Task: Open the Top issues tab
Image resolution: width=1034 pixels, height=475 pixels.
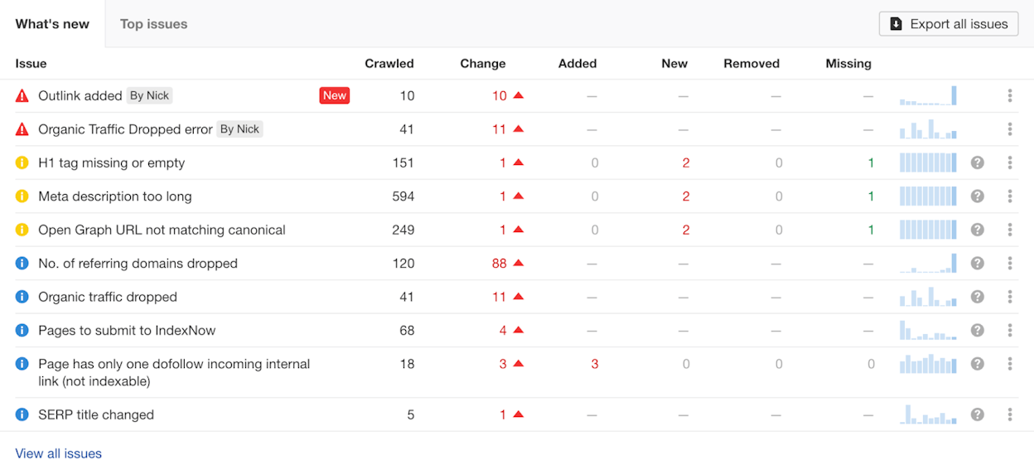Action: [x=153, y=24]
